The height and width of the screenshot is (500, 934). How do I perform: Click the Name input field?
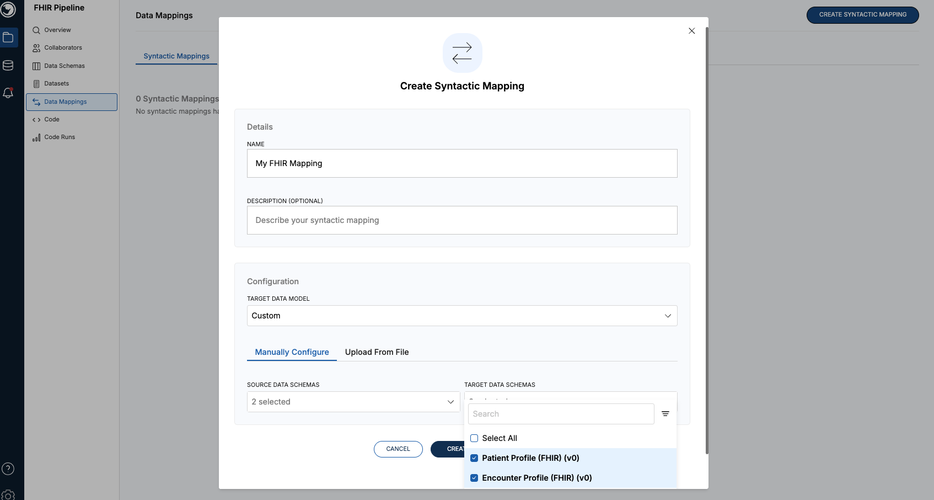[x=462, y=163]
